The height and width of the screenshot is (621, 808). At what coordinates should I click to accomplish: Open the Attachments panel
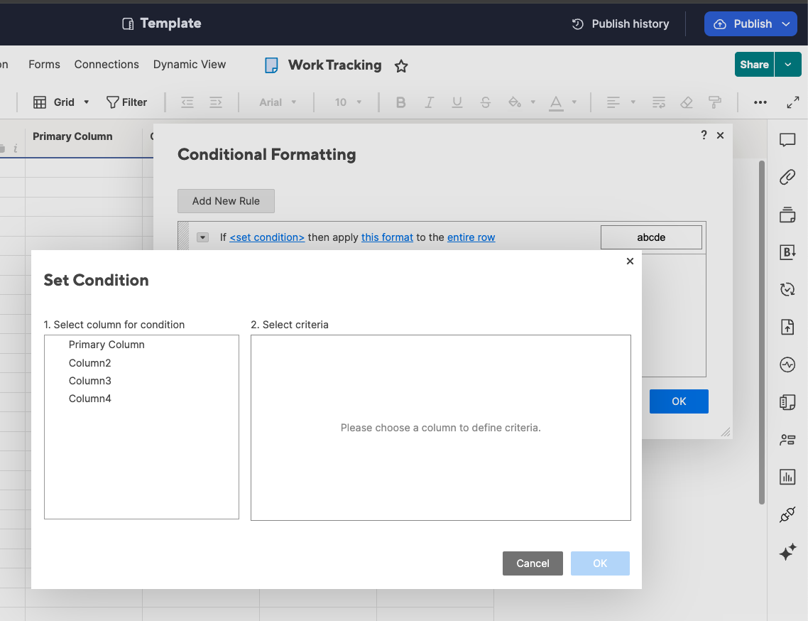point(787,178)
